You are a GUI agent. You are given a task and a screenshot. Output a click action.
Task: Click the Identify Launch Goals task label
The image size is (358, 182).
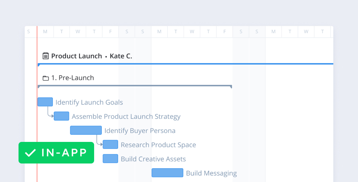(x=89, y=102)
